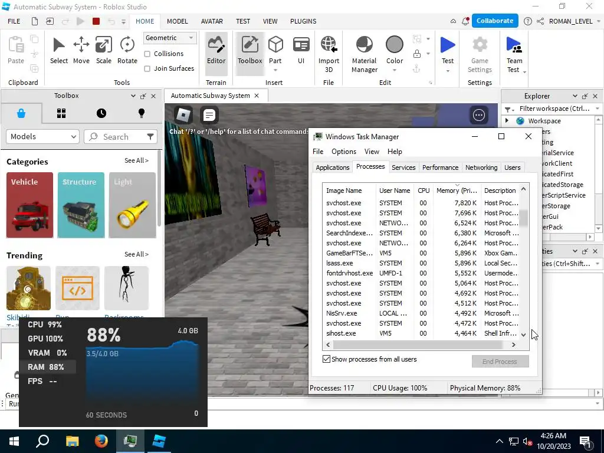This screenshot has height=453, width=604.
Task: Click the Lock tool icon in Edit group
Action: point(417,54)
